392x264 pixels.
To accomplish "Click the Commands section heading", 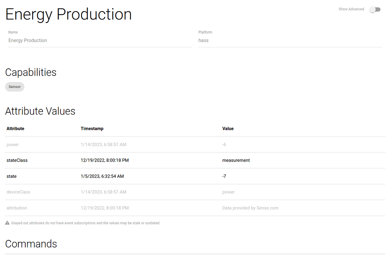I will (x=31, y=244).
